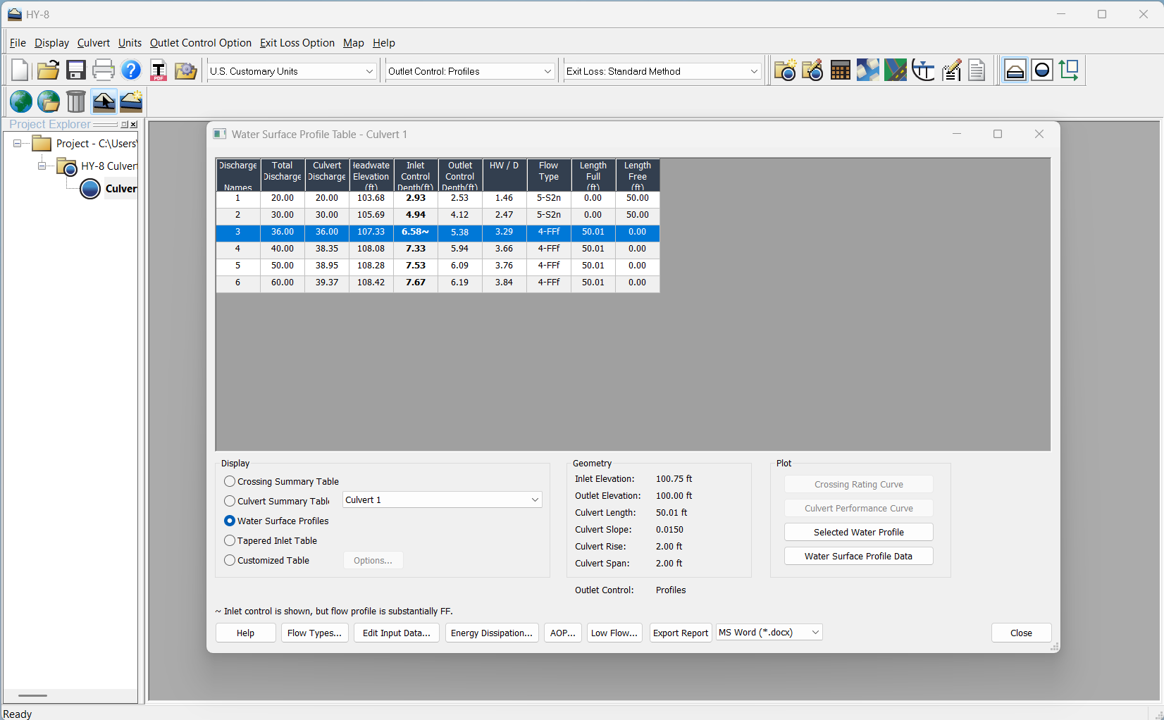The height and width of the screenshot is (720, 1164).
Task: Click the Selected Water Profile button
Action: point(859,532)
